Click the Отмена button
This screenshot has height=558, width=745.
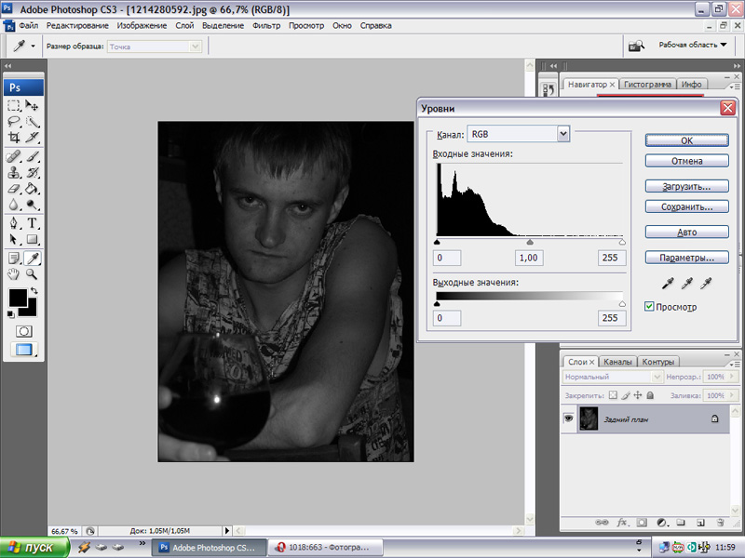coord(686,161)
